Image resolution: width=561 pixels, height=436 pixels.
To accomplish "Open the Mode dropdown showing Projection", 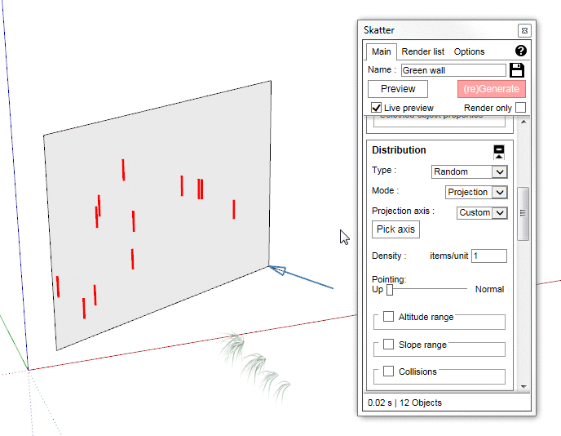I will click(476, 192).
